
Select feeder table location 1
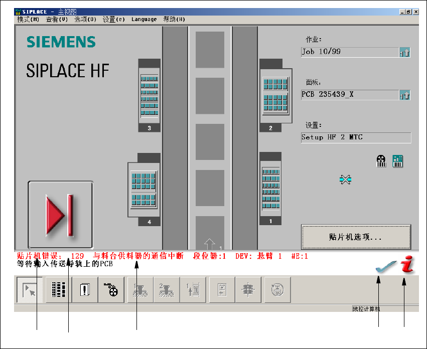[270, 189]
